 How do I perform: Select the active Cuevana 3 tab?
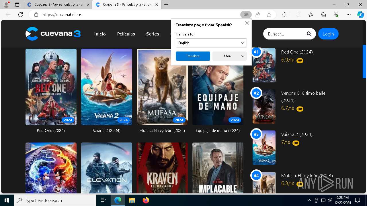127,5
